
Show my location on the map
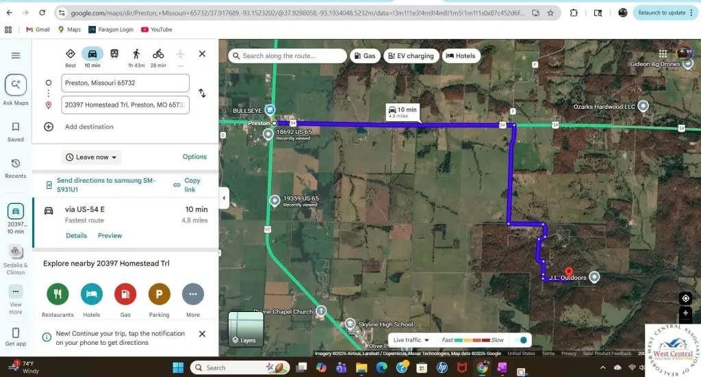[x=685, y=298]
